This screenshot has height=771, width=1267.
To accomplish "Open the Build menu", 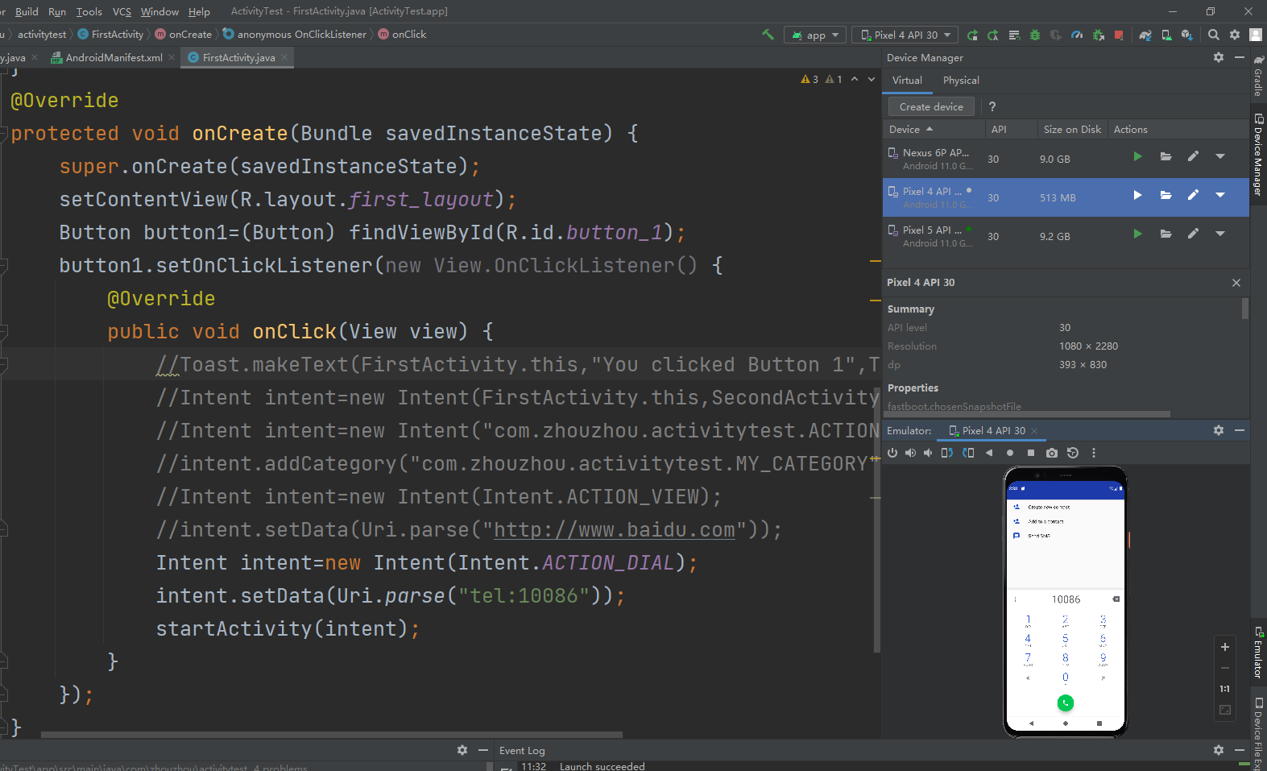I will 27,11.
